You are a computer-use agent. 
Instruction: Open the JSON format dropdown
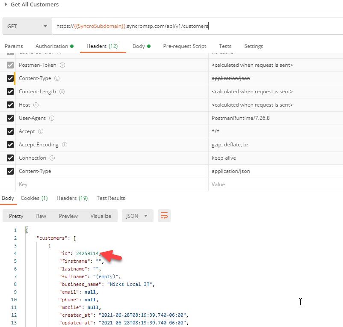137,216
